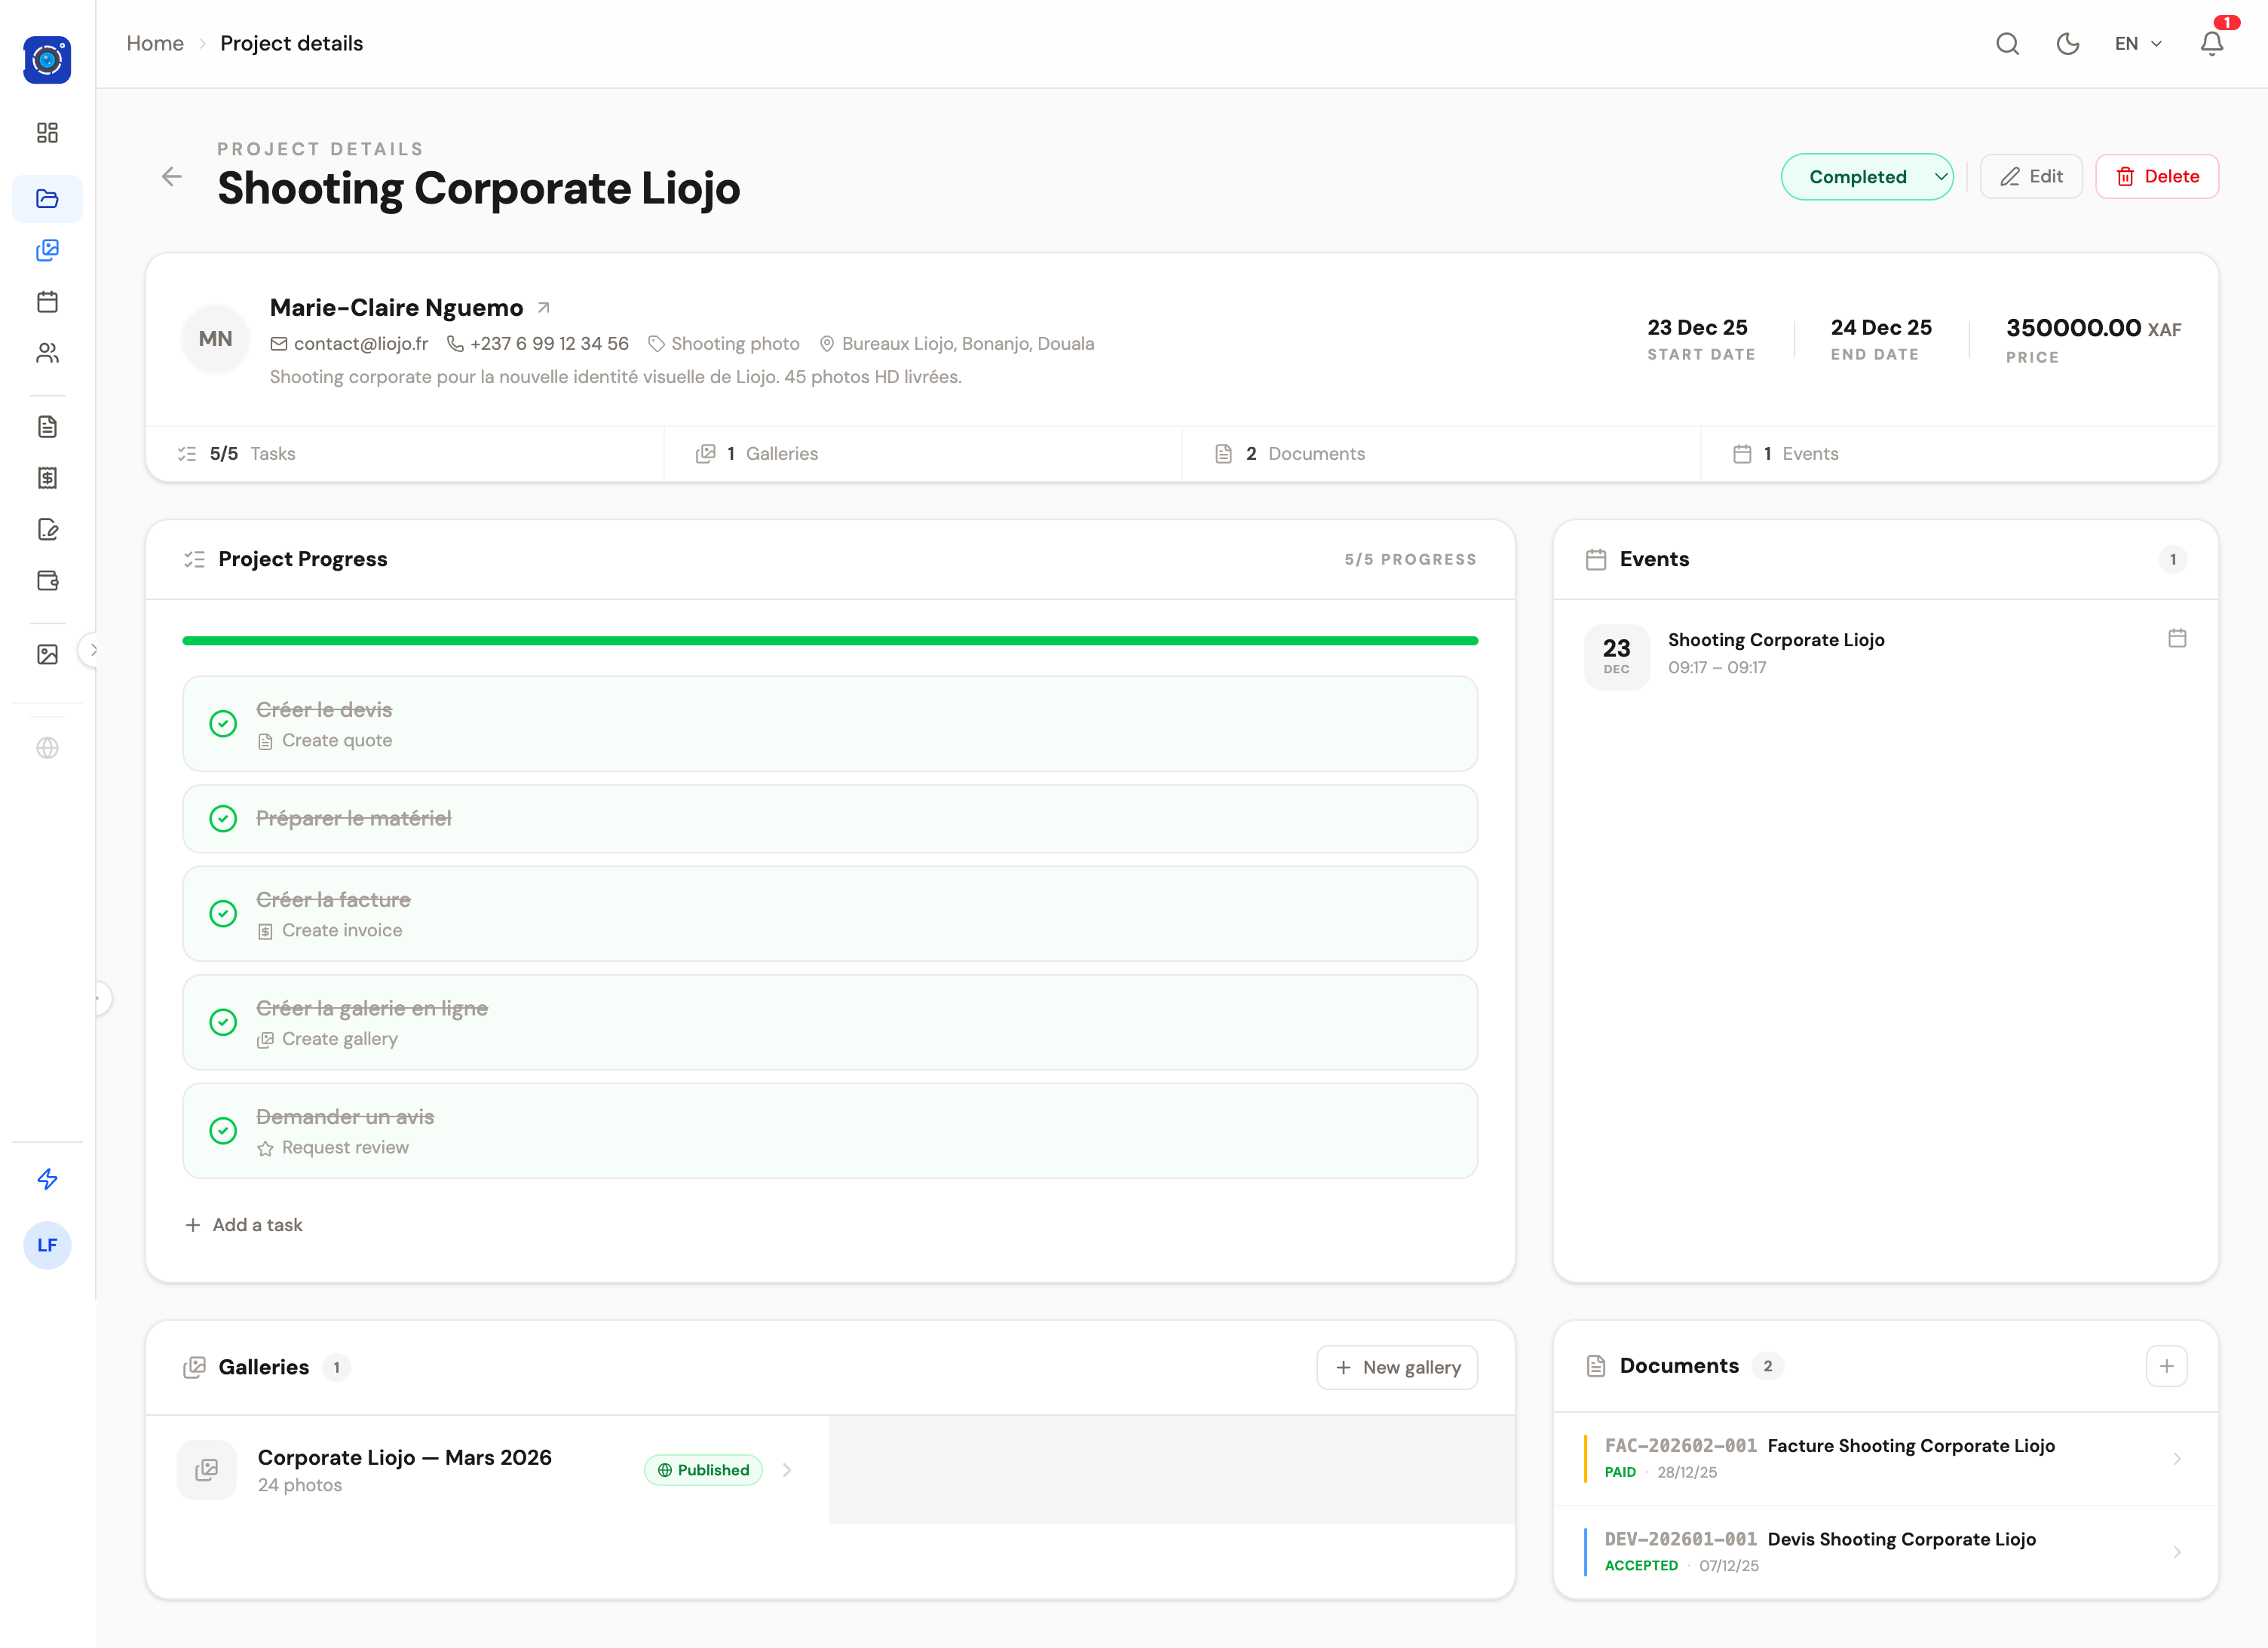The height and width of the screenshot is (1648, 2268).
Task: Open dashboard grid icon in sidebar
Action: pos(47,133)
